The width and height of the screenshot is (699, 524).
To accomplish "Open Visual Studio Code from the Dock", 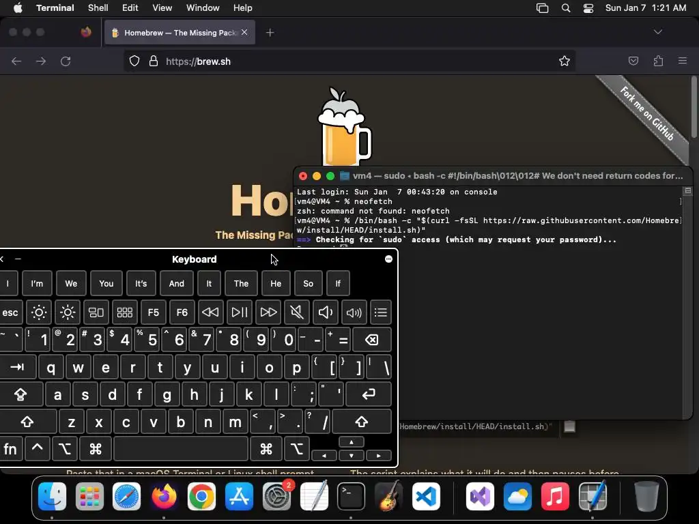I will point(426,497).
